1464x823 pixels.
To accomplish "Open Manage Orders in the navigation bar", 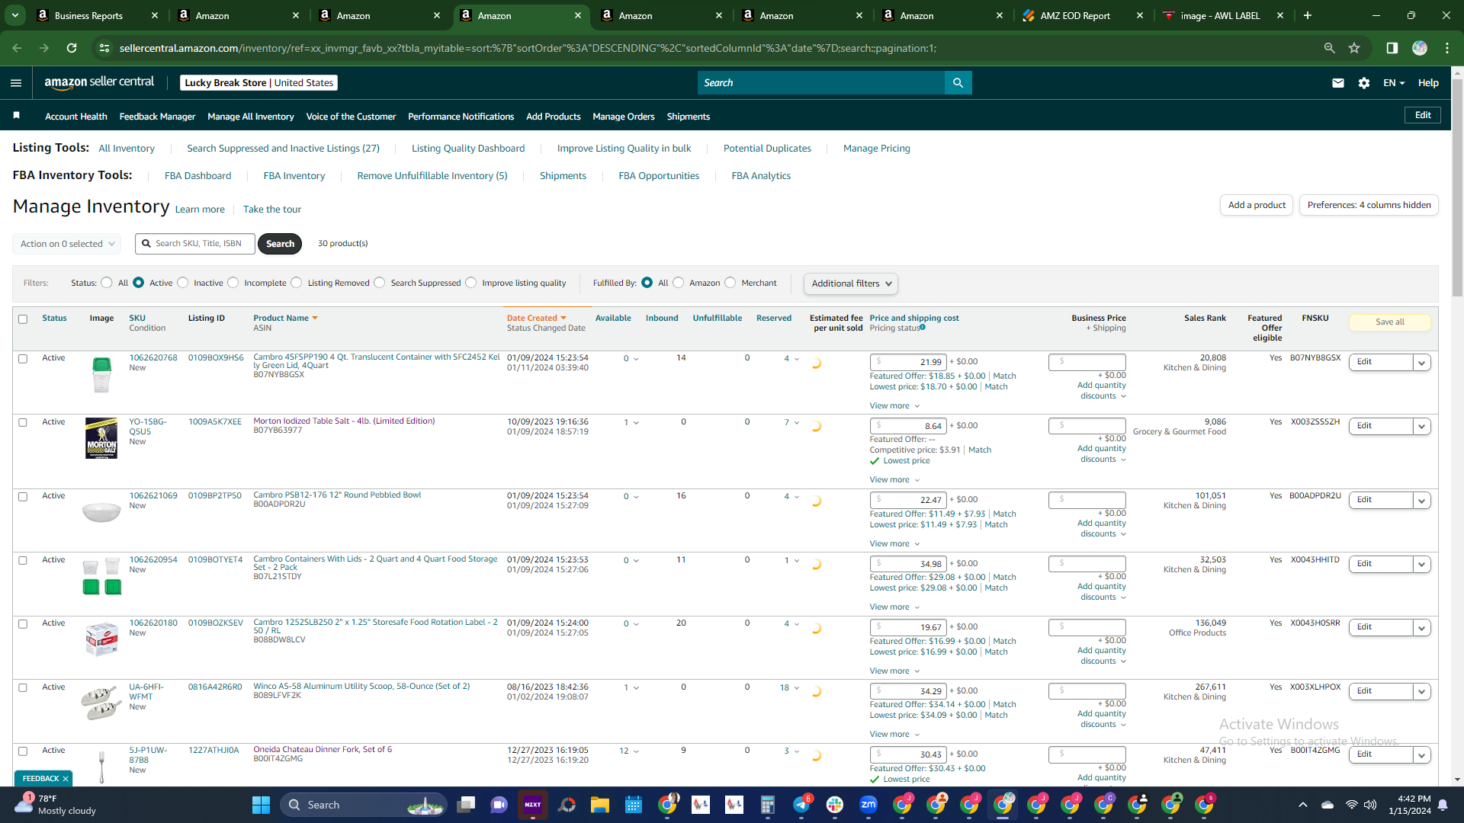I will [x=624, y=117].
